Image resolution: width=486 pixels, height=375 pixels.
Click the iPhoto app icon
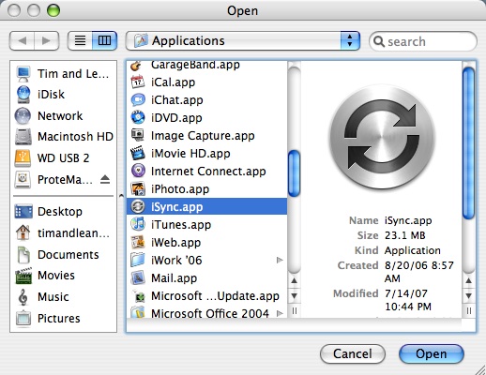tap(137, 189)
